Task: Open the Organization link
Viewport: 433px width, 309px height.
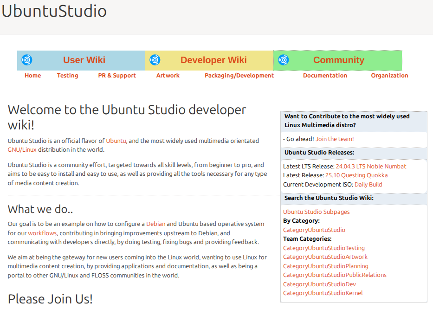Action: click(x=389, y=75)
